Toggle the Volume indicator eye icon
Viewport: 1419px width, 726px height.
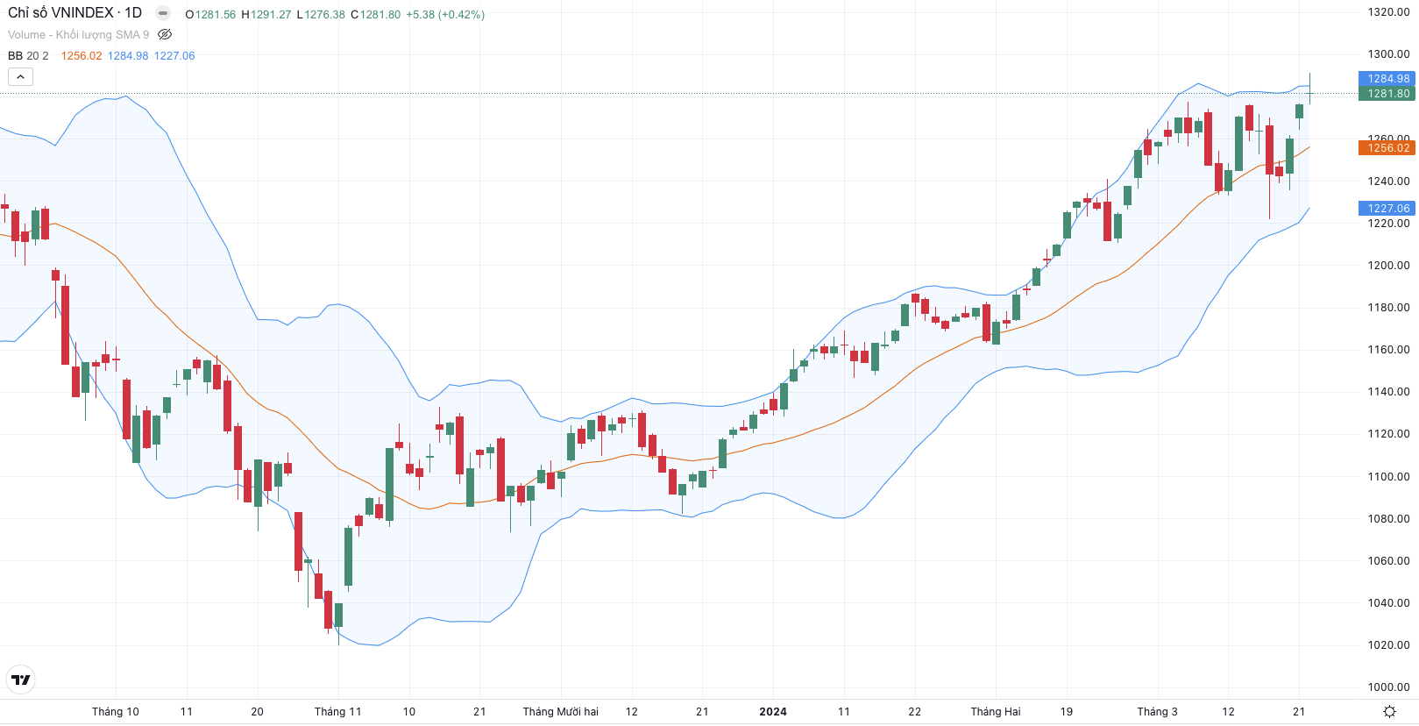165,34
